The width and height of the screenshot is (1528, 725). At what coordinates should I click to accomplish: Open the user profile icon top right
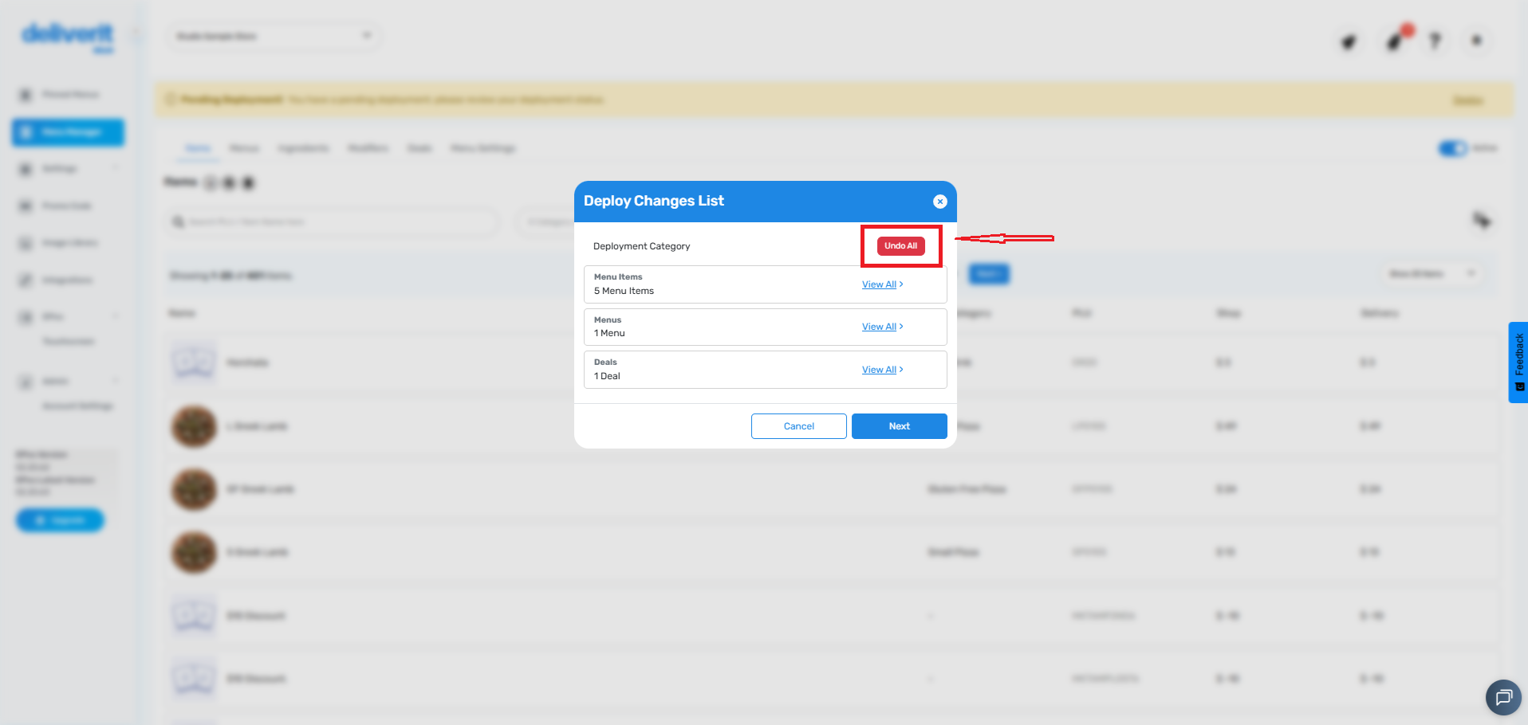click(x=1476, y=40)
